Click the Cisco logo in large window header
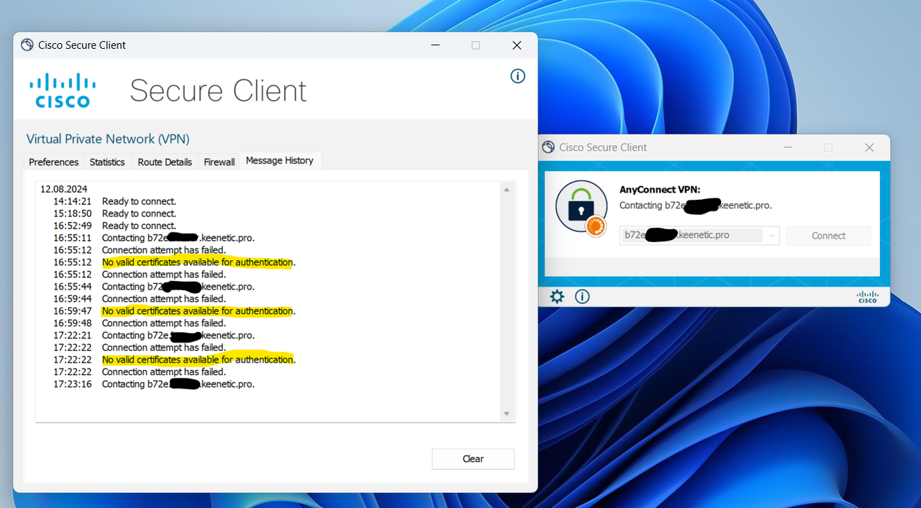This screenshot has height=508, width=921. click(x=63, y=91)
